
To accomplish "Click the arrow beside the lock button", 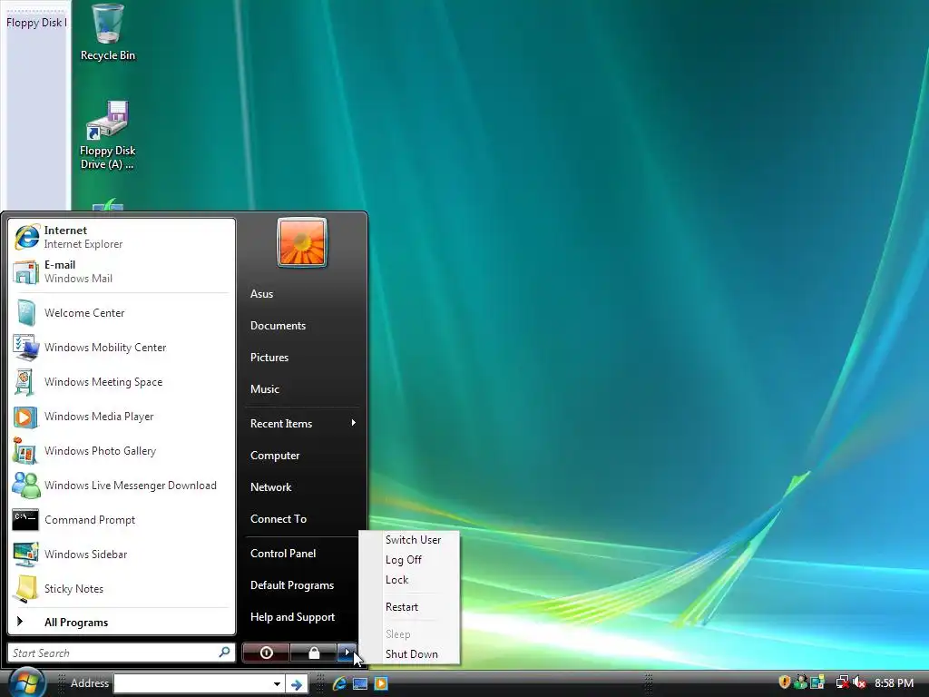I will [347, 653].
